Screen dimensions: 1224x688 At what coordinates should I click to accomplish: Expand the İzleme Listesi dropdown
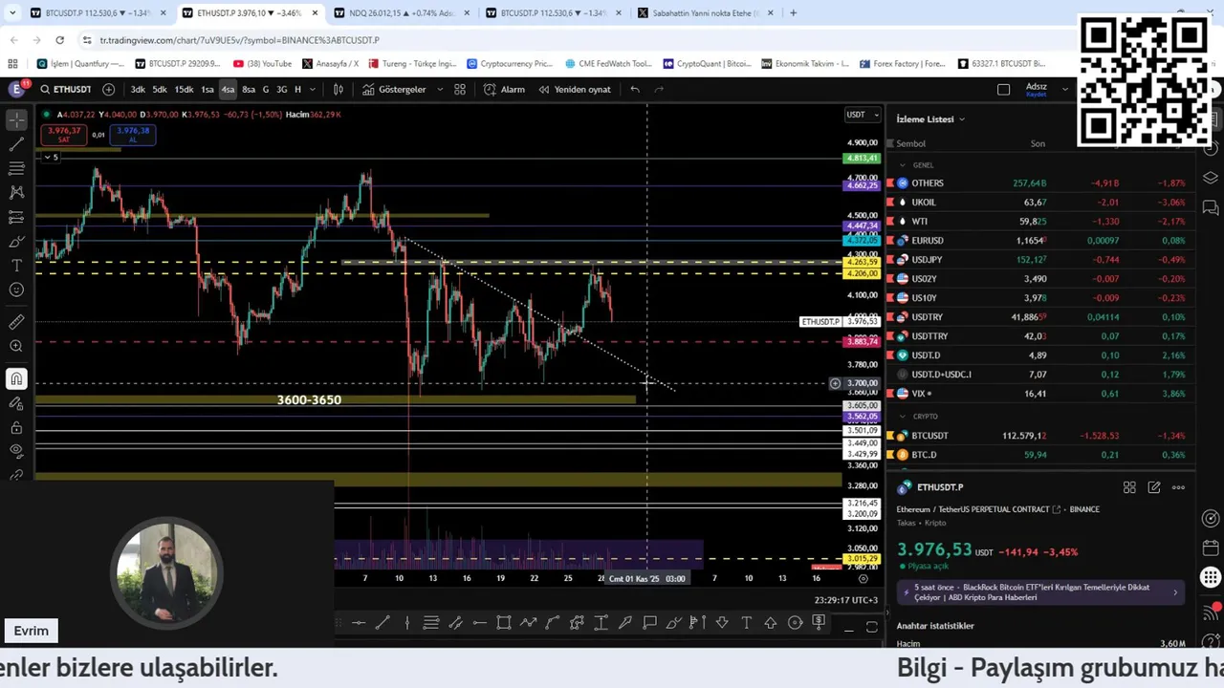coord(930,119)
